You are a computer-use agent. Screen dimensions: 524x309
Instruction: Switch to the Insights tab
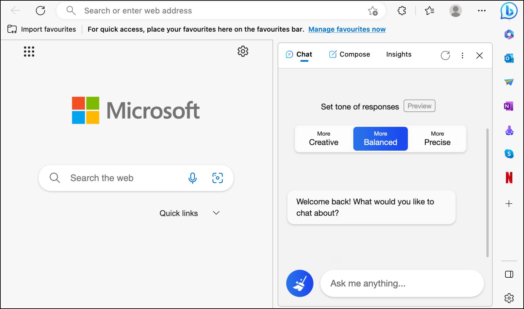coord(399,54)
